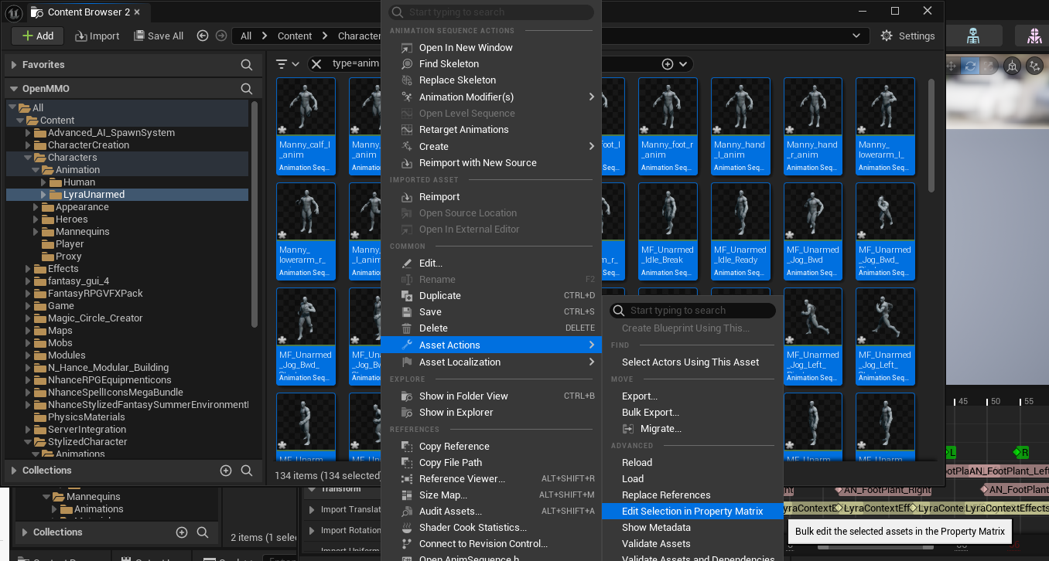Clear the type=anim search text
This screenshot has height=561, width=1049.
pos(316,64)
